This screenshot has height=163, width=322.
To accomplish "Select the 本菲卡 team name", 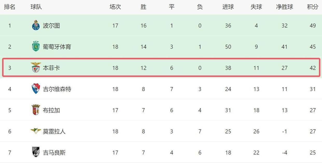I will 51,68.
